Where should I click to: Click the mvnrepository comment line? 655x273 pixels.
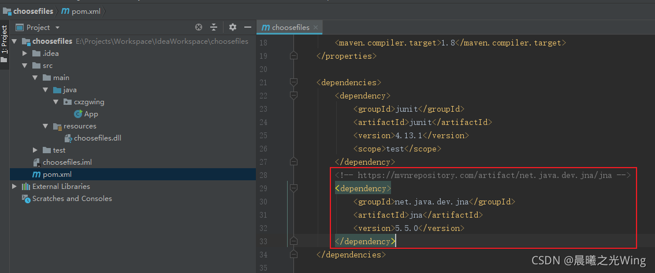click(482, 176)
